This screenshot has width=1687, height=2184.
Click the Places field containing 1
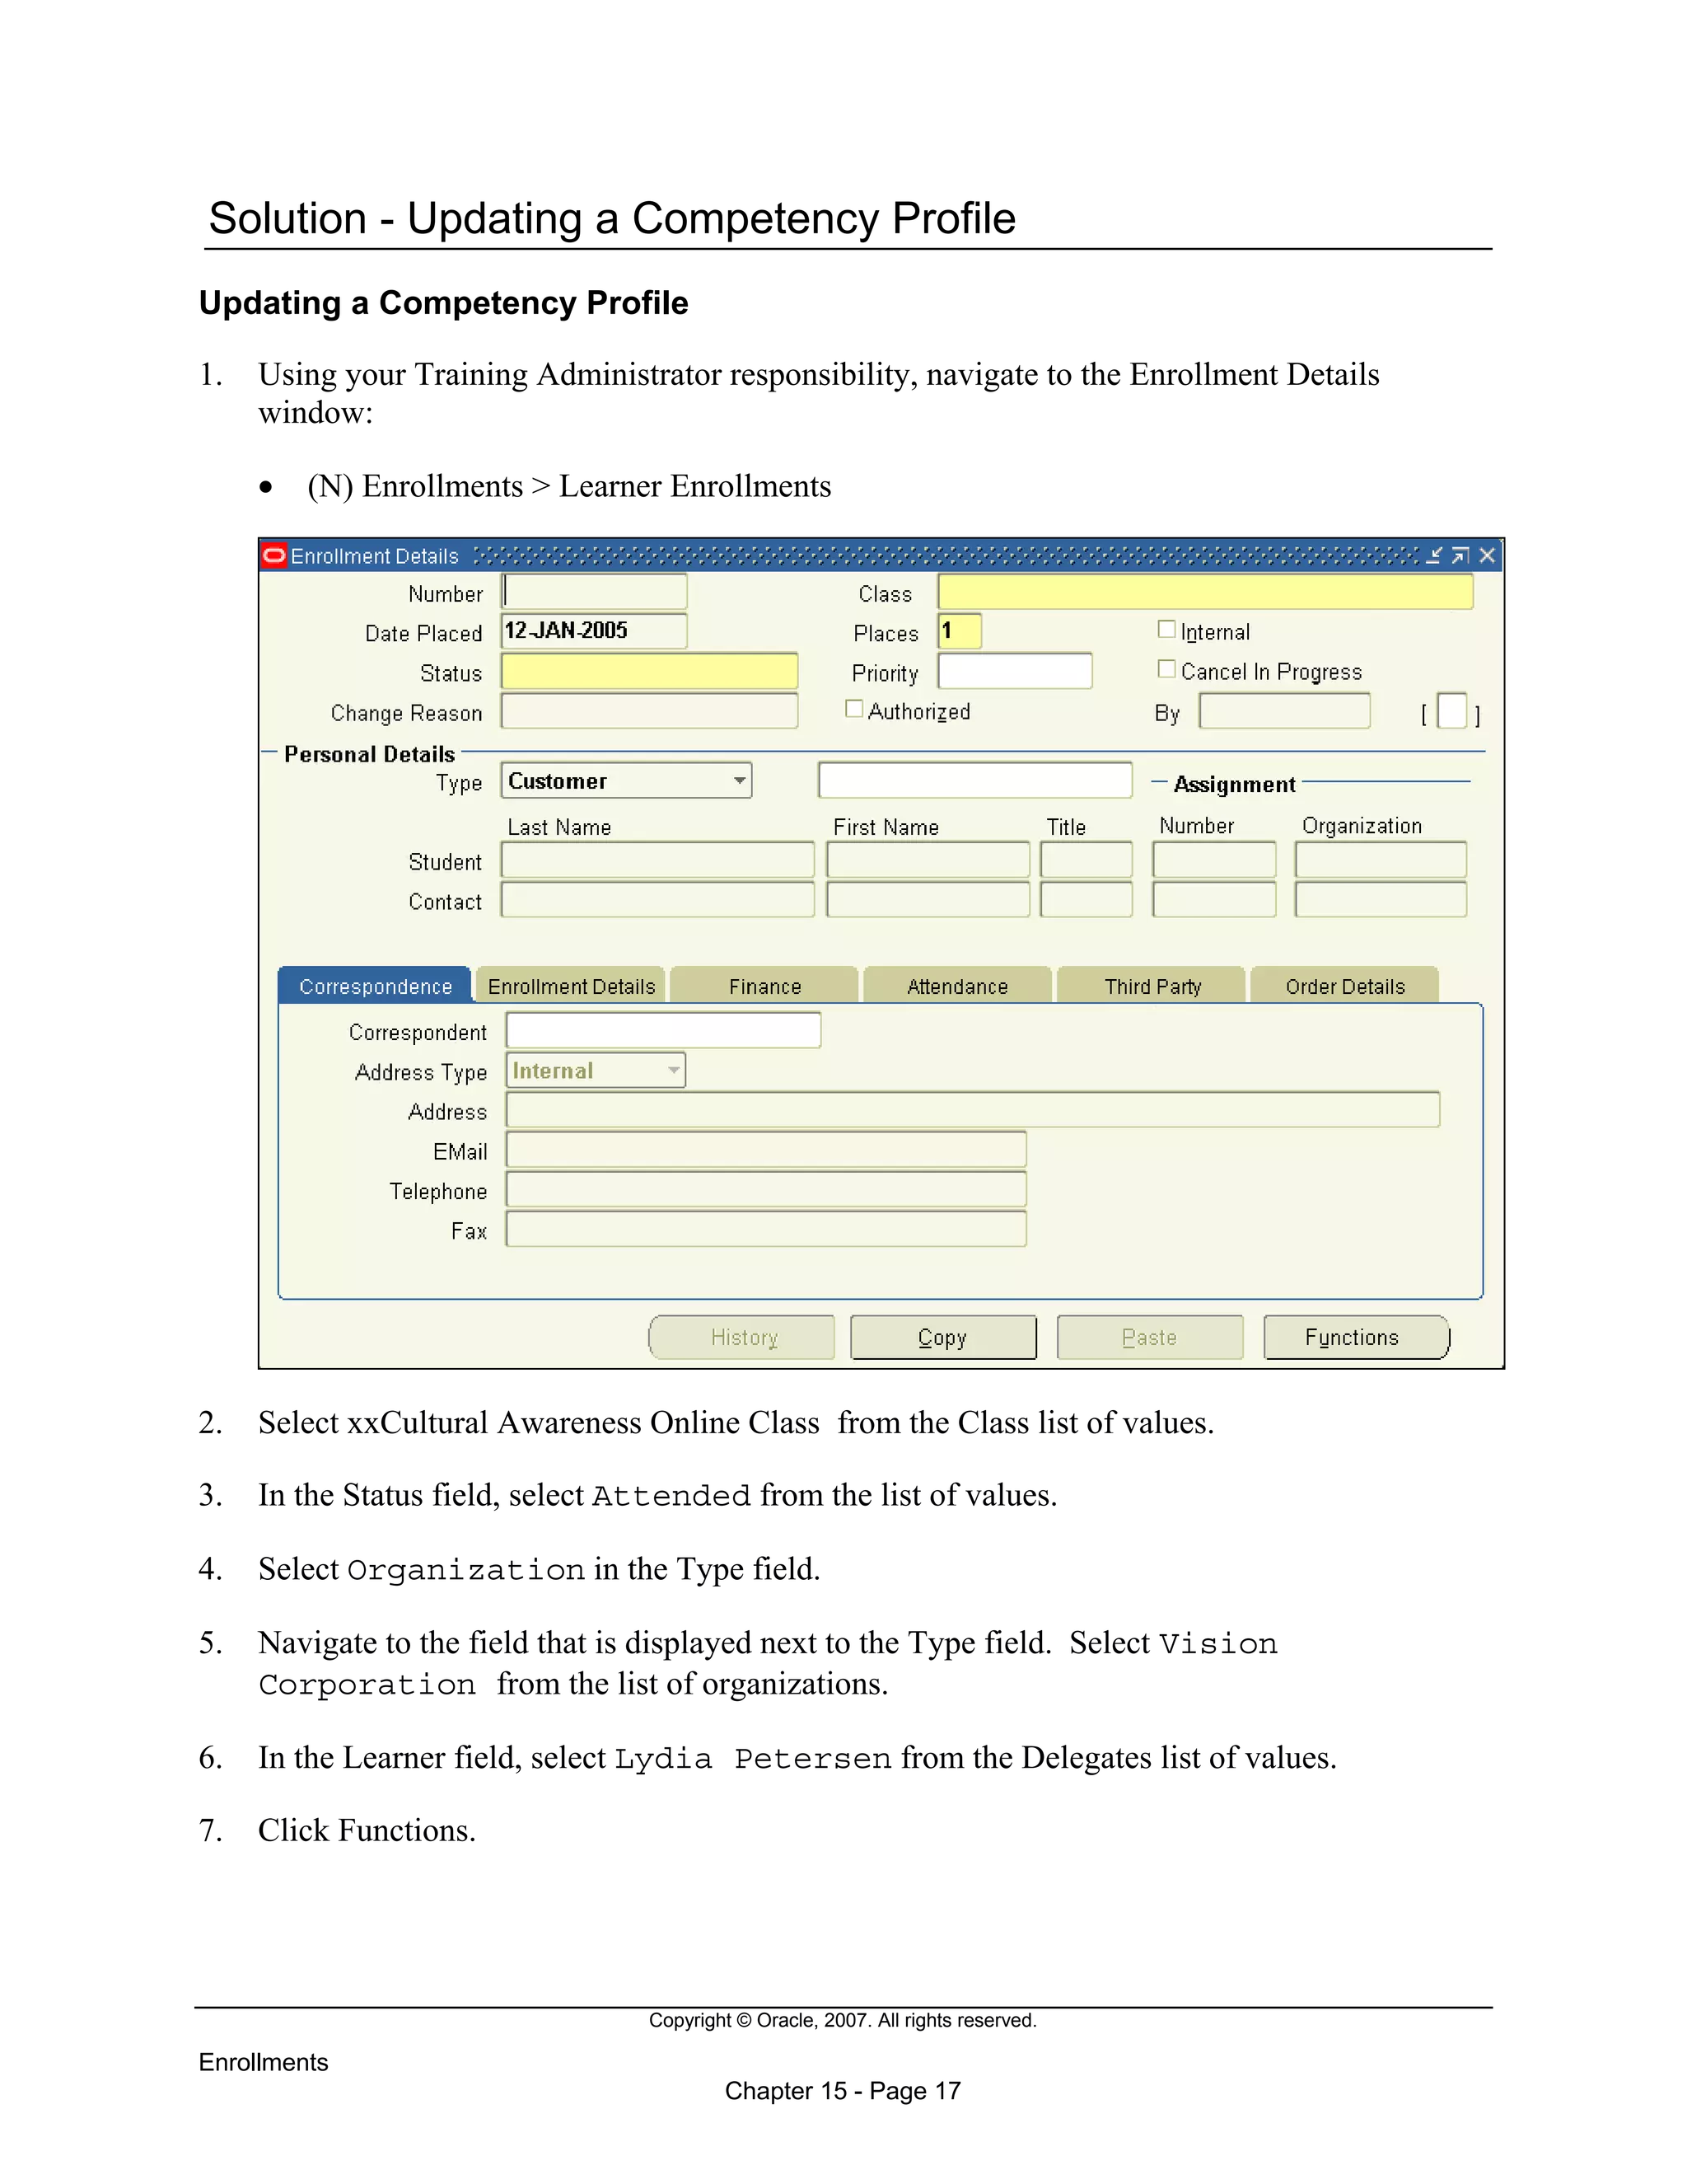click(960, 631)
